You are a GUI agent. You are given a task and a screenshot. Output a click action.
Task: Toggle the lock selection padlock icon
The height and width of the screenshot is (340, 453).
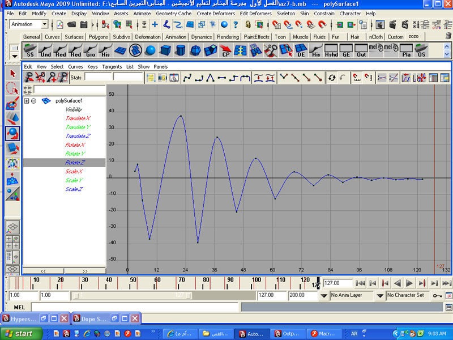point(247,24)
